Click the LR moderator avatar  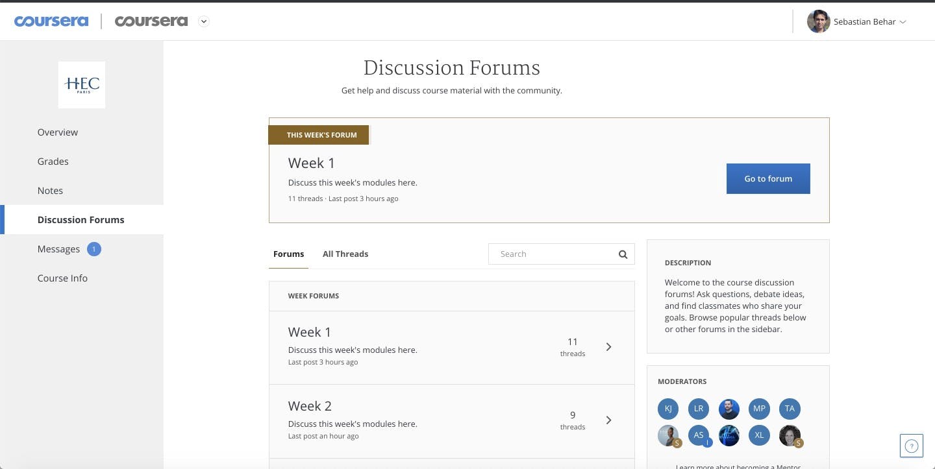pyautogui.click(x=699, y=409)
